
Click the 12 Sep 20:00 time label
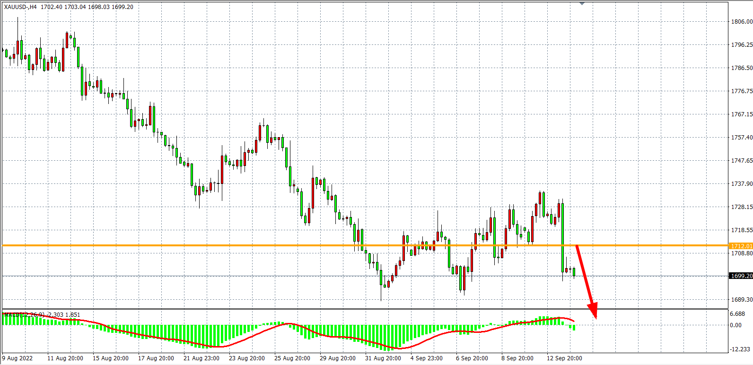565,358
